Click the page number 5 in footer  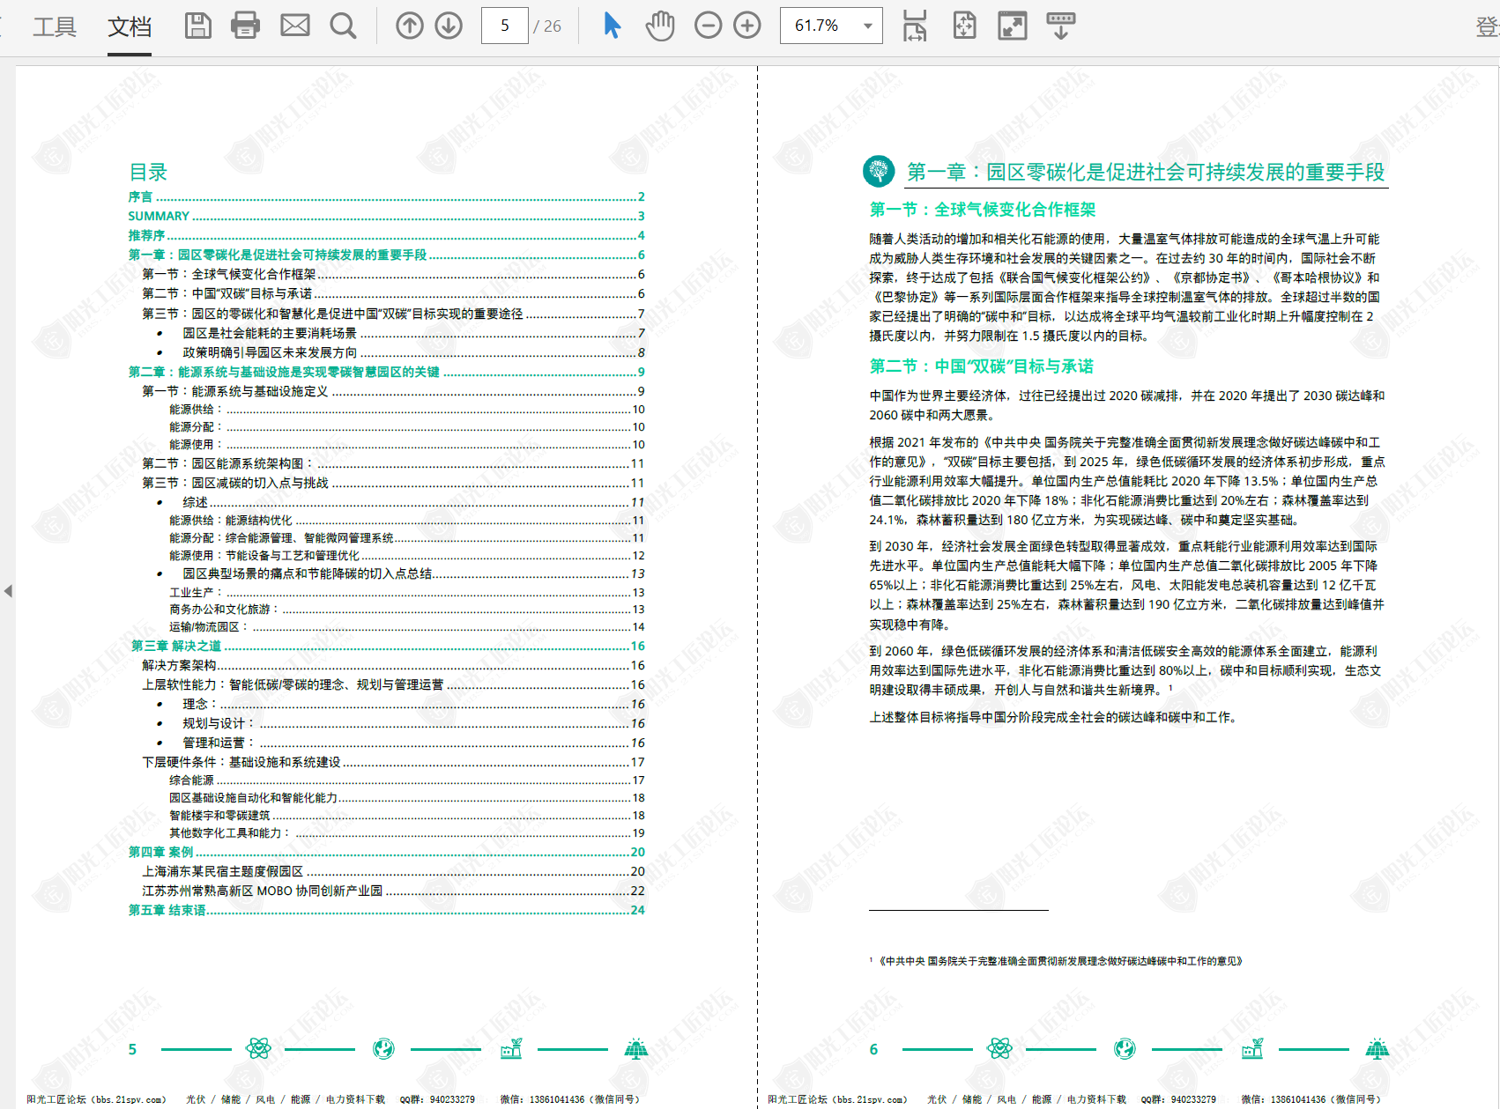[x=132, y=1049]
